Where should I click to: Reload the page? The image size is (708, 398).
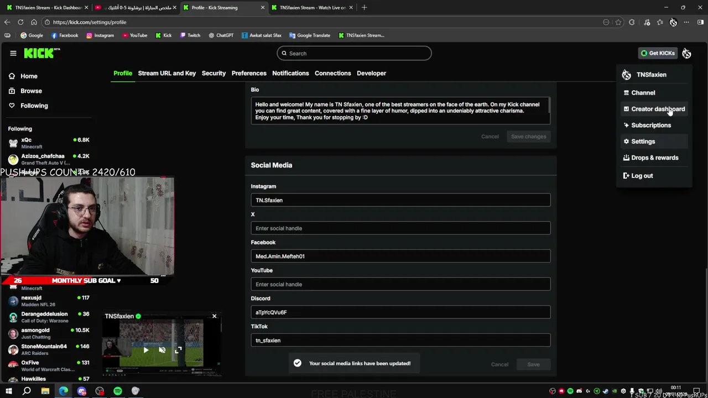tap(20, 22)
